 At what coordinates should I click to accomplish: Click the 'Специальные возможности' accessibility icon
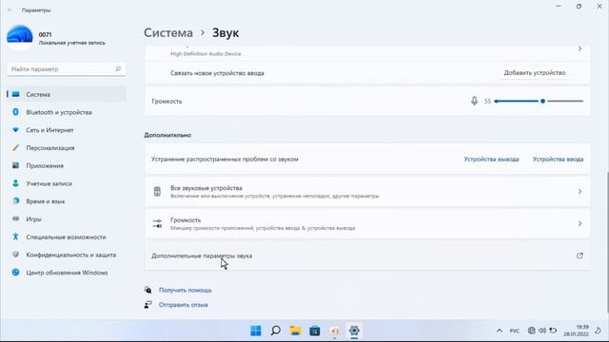point(15,237)
